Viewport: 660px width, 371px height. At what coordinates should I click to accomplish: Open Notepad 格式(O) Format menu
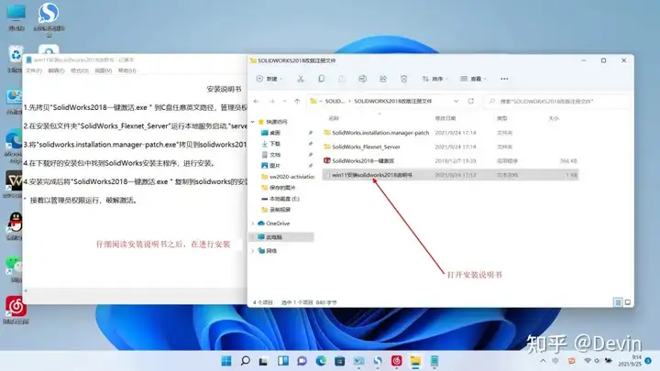pos(80,71)
